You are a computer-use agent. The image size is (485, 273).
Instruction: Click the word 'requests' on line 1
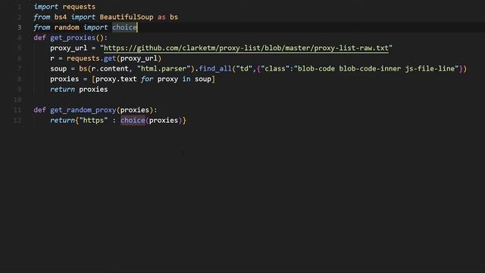point(79,7)
